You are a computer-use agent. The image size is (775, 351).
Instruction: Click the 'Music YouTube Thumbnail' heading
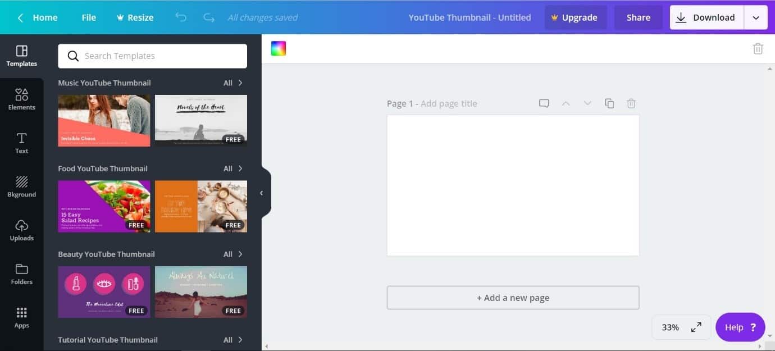click(x=104, y=83)
